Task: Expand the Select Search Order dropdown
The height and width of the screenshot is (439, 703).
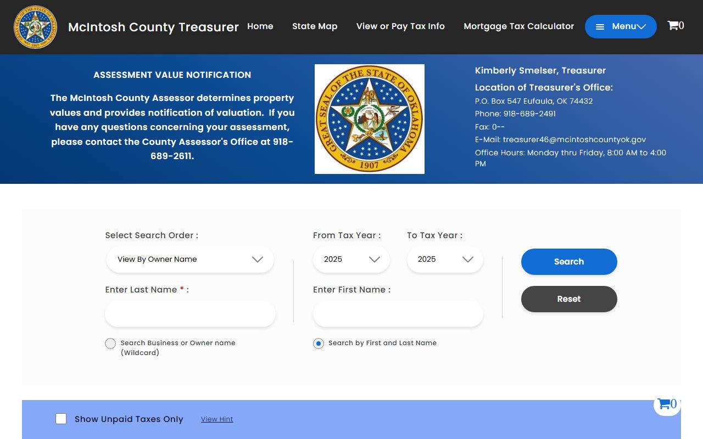Action: [x=190, y=260]
